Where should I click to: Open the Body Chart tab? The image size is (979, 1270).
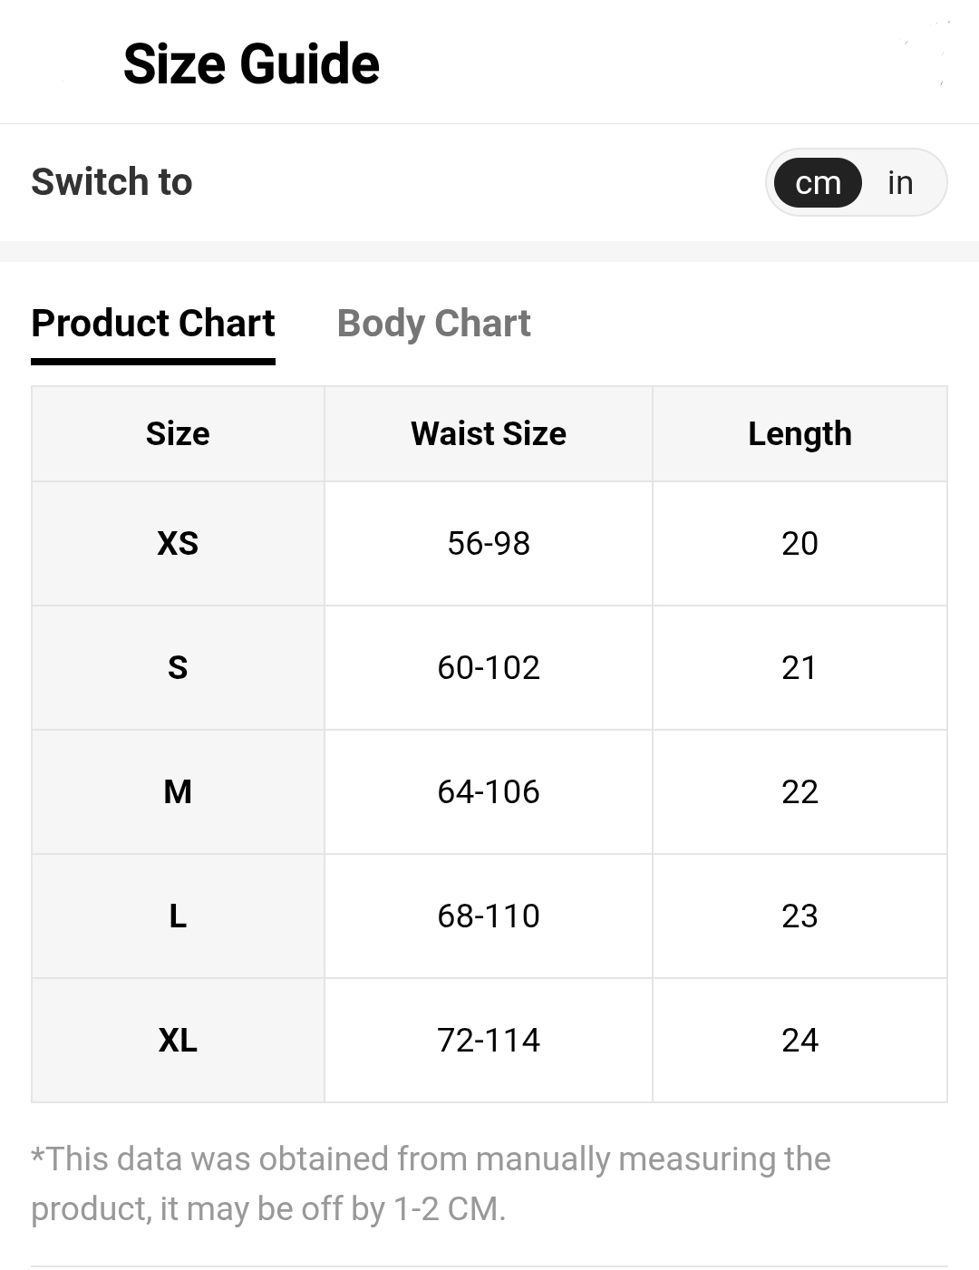(433, 324)
